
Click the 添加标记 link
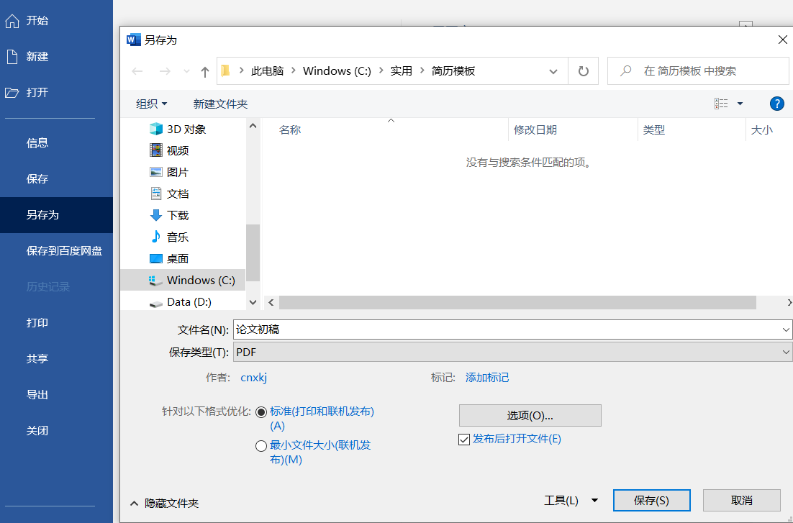[487, 377]
